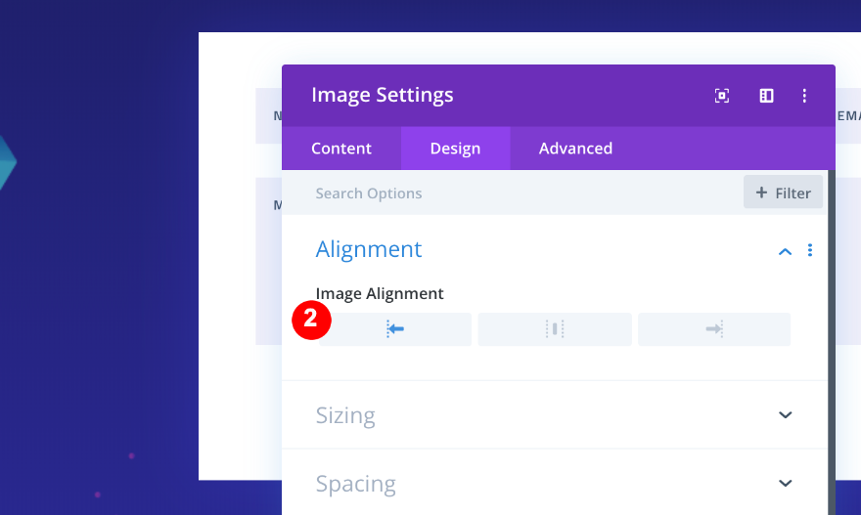Open Alignment section options dots
Screen dimensions: 861x515
(x=810, y=251)
